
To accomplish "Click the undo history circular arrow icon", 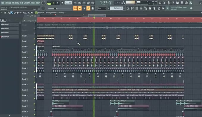I will coord(160,3).
